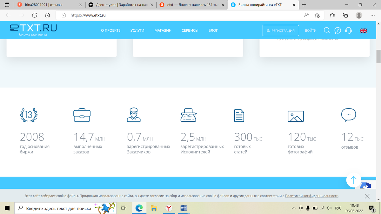Click the Windows search box in taskbar
The width and height of the screenshot is (381, 214).
(x=66, y=208)
